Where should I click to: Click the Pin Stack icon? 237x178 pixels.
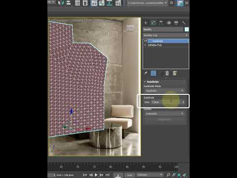pyautogui.click(x=146, y=73)
